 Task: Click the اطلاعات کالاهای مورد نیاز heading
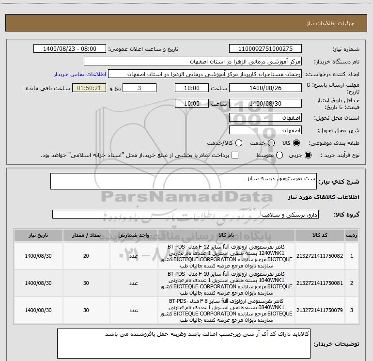[323, 197]
